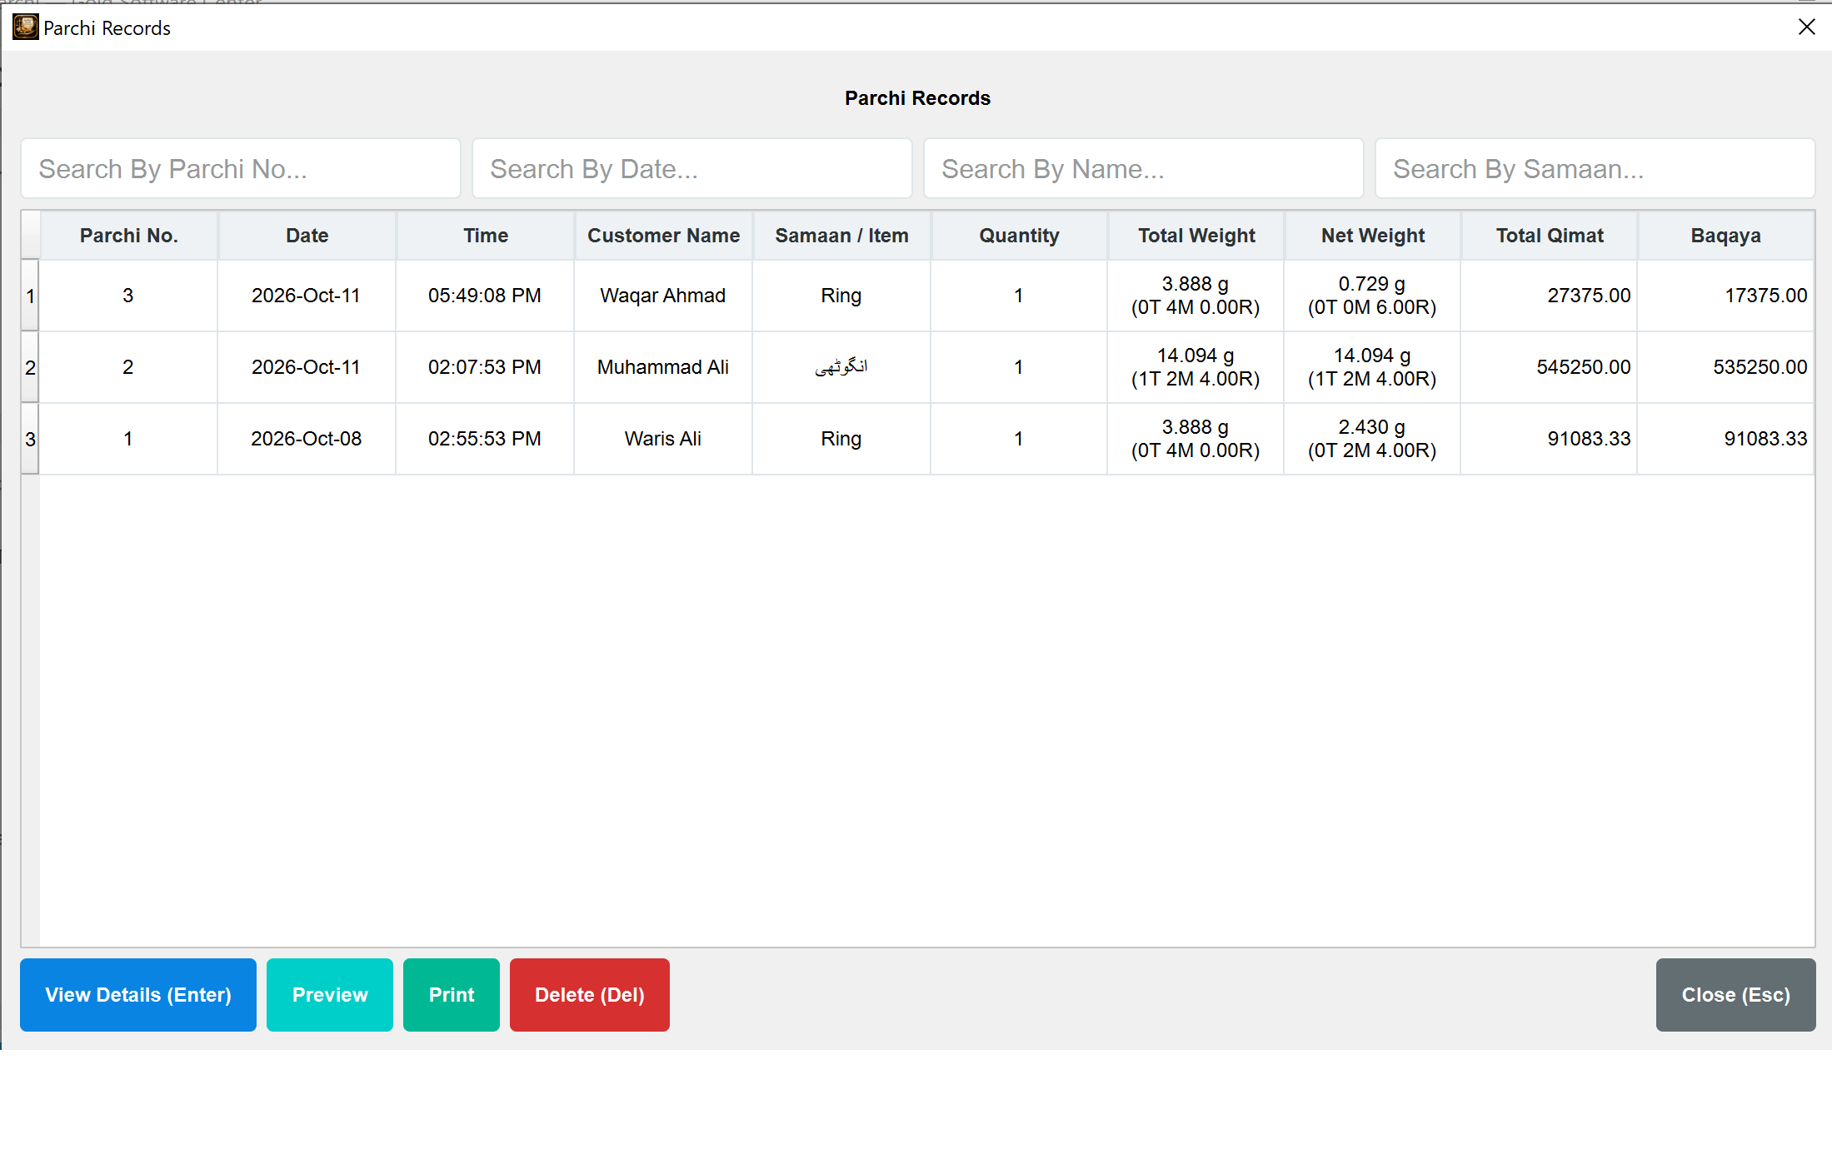1832x1169 pixels.
Task: Click the Time column header
Action: click(x=486, y=236)
